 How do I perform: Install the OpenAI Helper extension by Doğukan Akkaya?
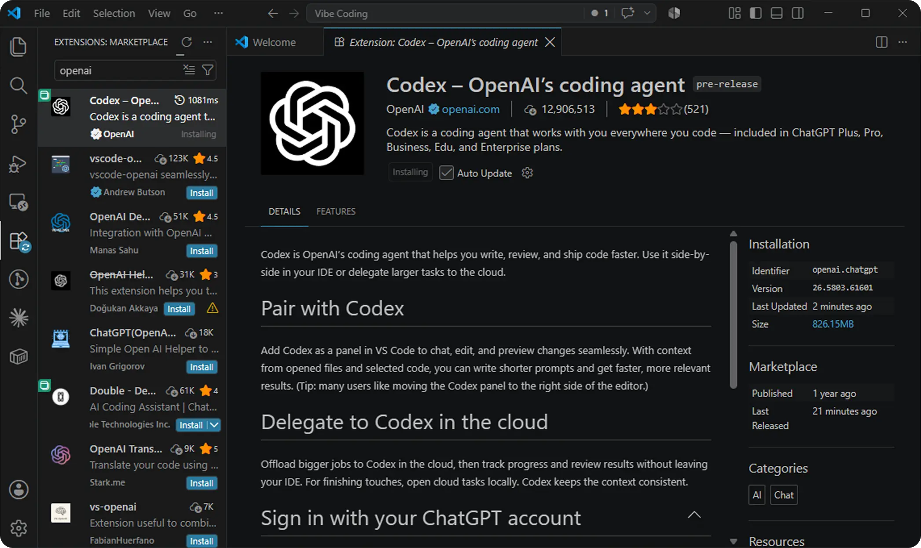point(179,309)
